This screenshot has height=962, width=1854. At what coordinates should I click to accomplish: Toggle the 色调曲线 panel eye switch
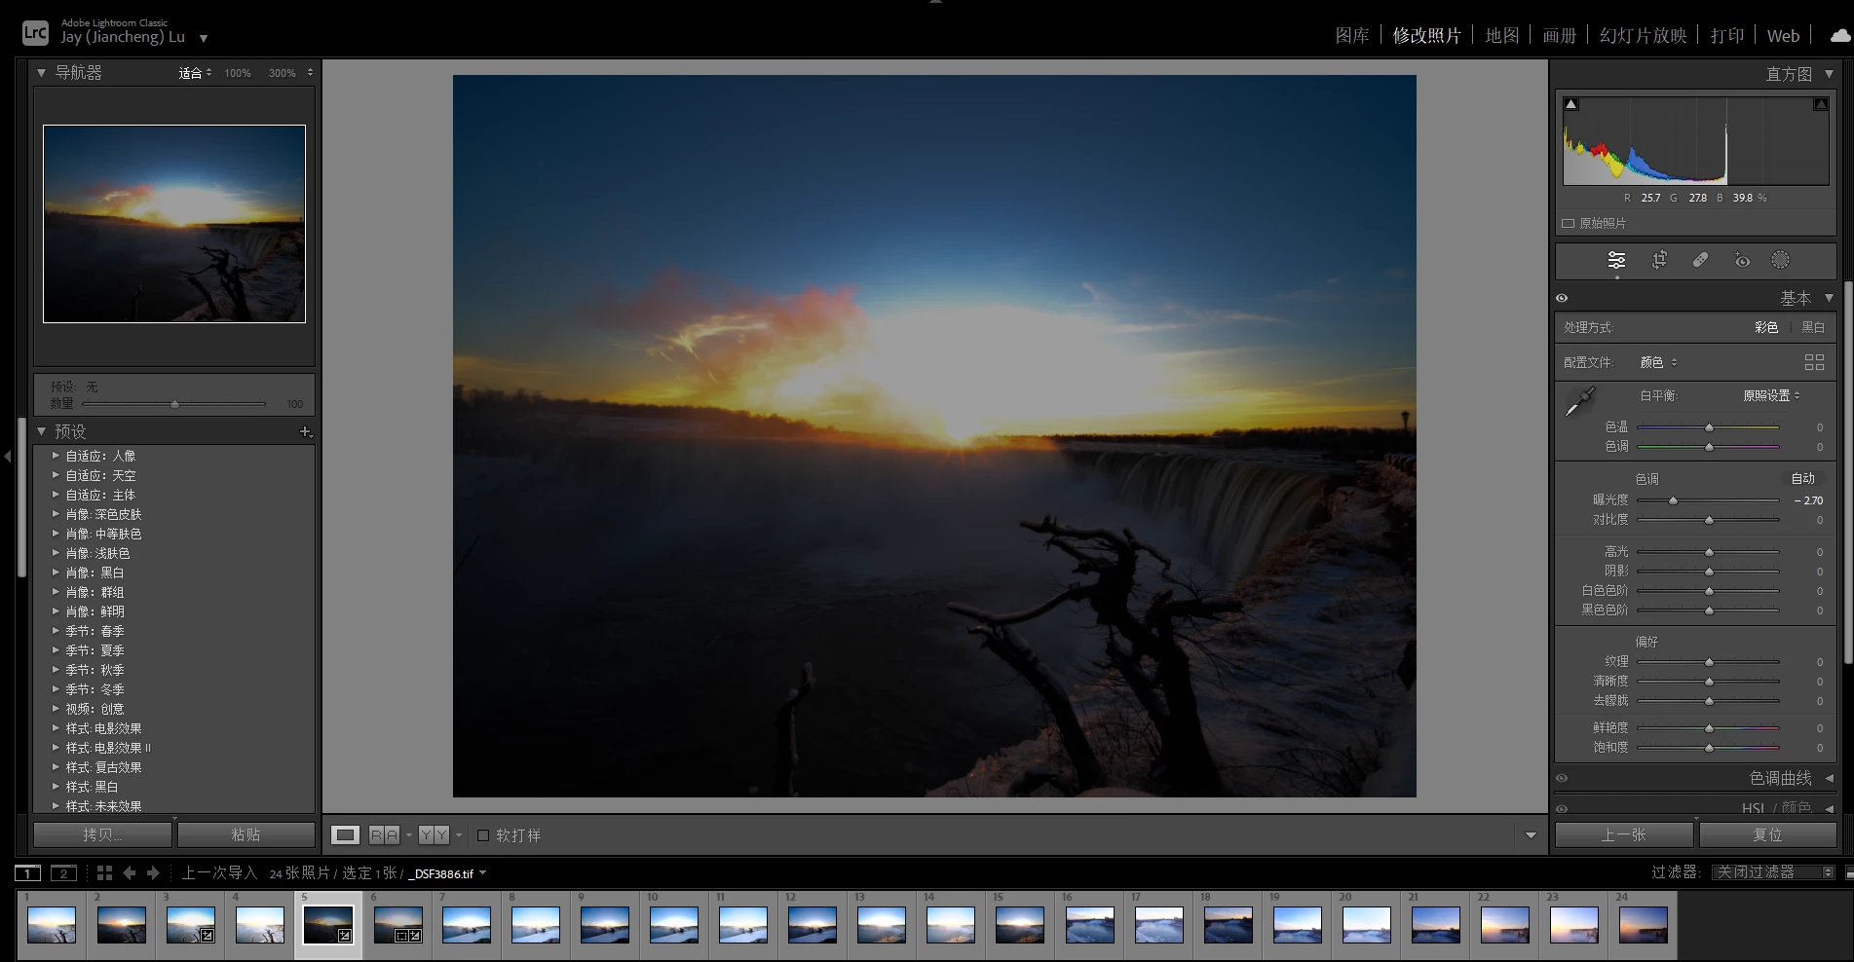[x=1562, y=779]
